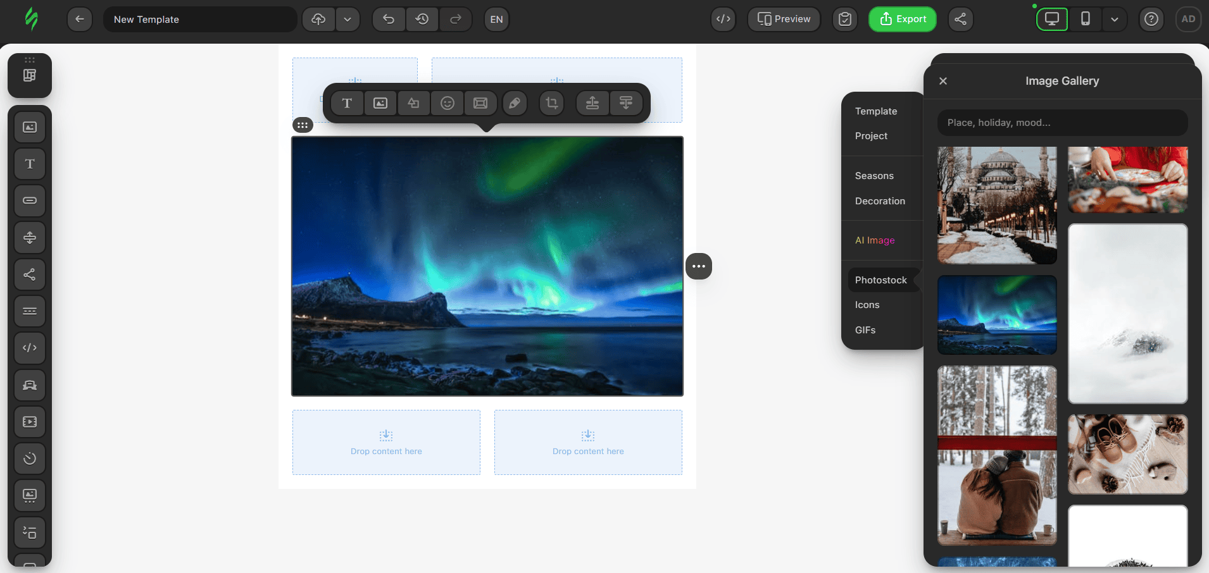Screen dimensions: 1209x573
Task: Open three-dot menu beside the aurora image
Action: [x=699, y=266]
